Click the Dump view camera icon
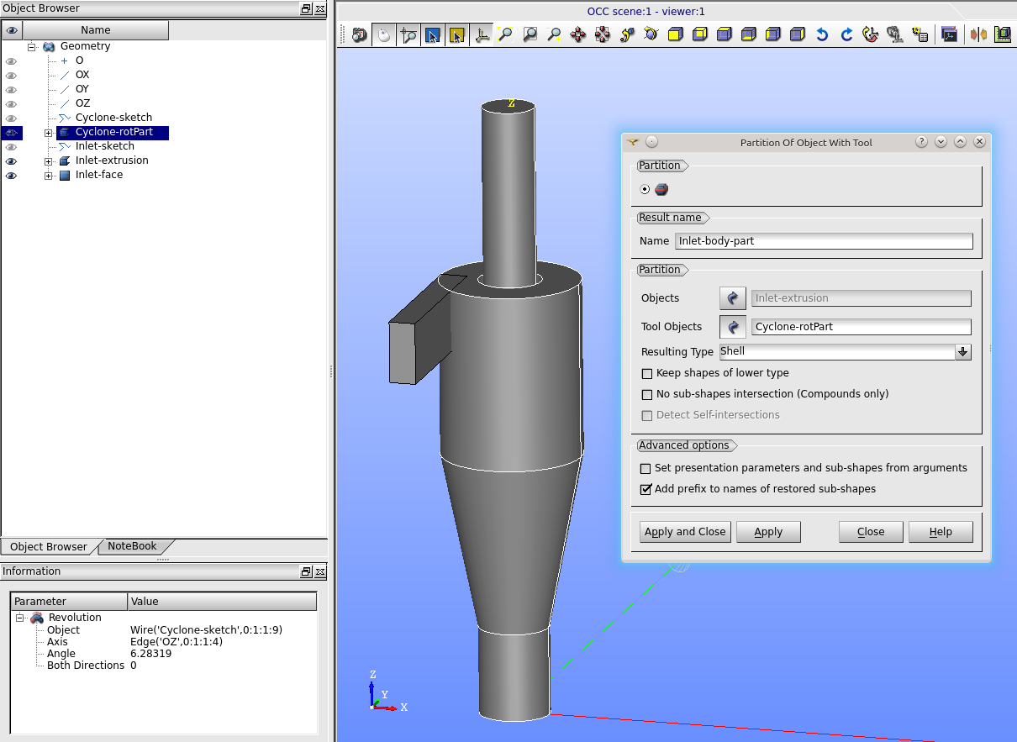 pos(360,35)
